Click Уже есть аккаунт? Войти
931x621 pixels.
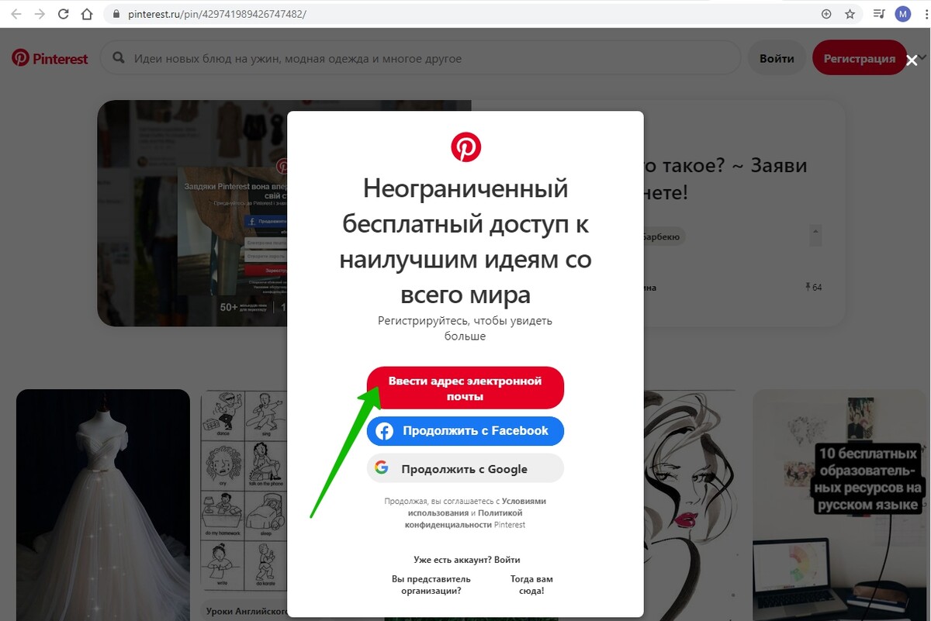tap(467, 560)
